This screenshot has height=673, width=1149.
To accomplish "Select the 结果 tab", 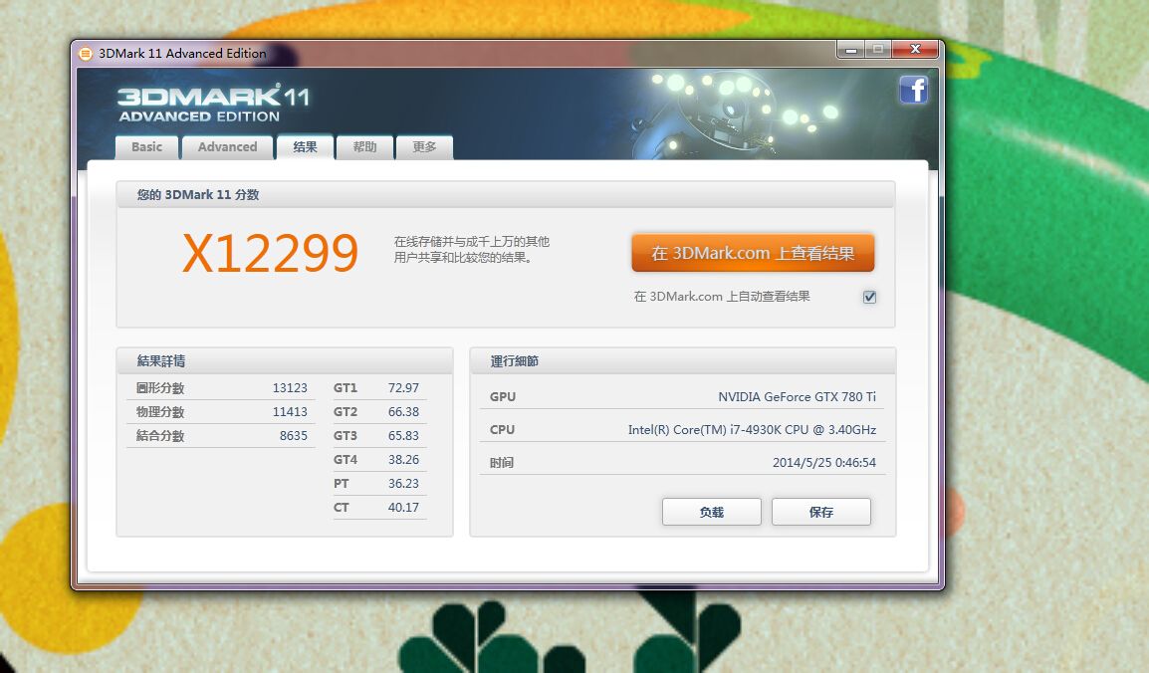I will tap(305, 146).
